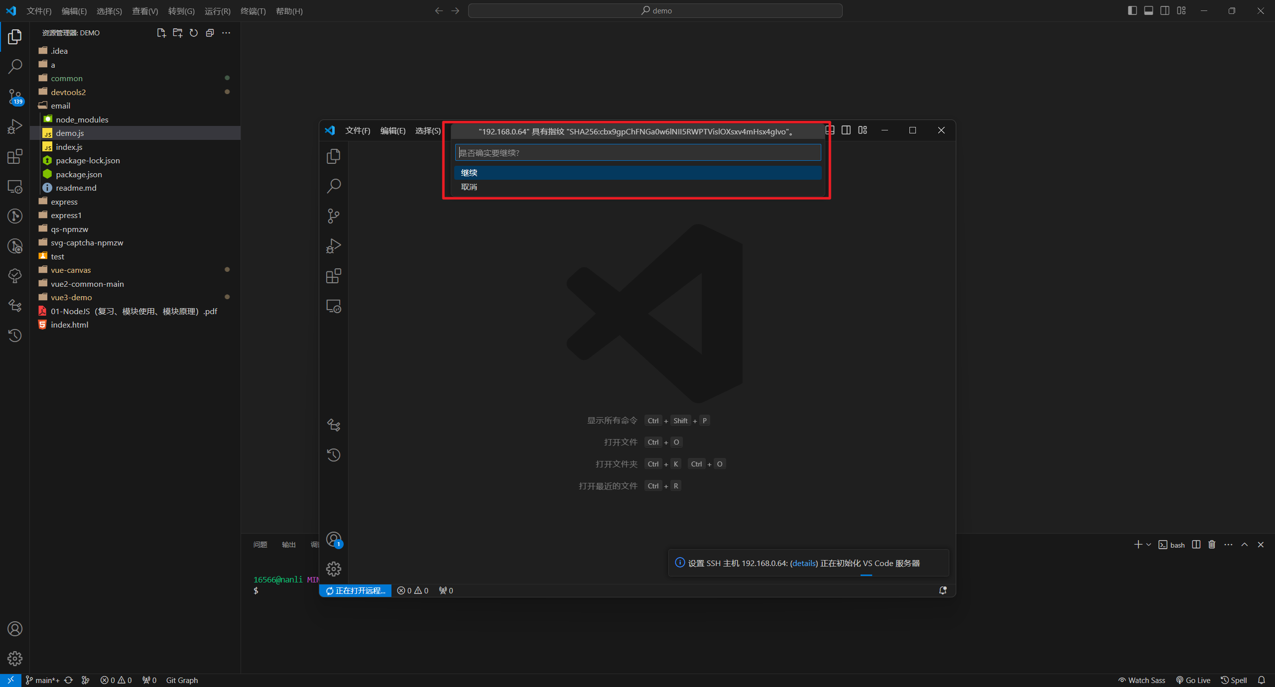
Task: Open 编辑(E) menu in front window
Action: [393, 130]
